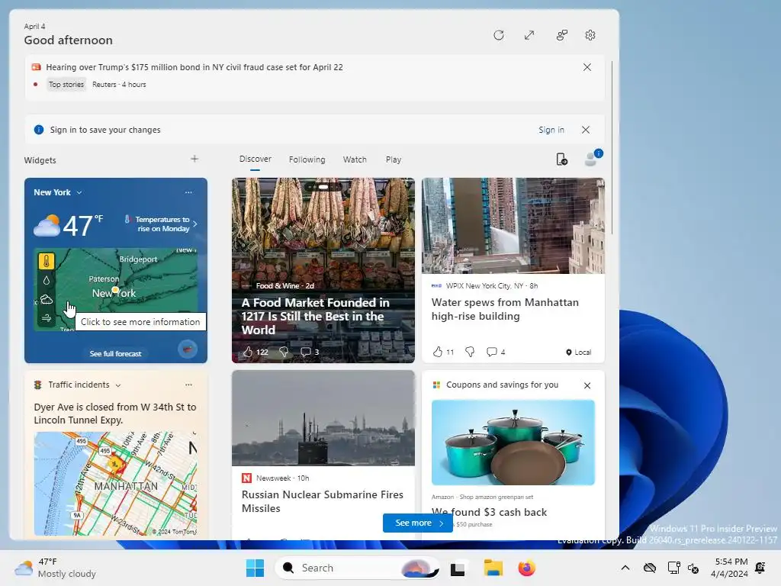Image resolution: width=781 pixels, height=586 pixels.
Task: Click muted volume tray icon
Action: click(693, 568)
